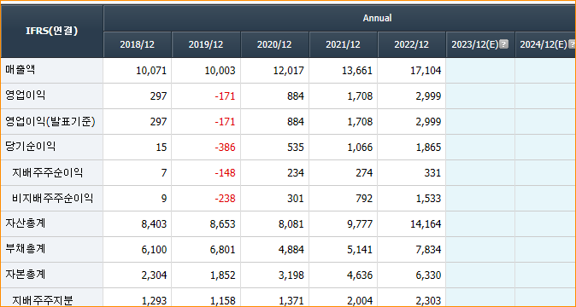Click the 매출액 value 10,003

click(x=220, y=71)
